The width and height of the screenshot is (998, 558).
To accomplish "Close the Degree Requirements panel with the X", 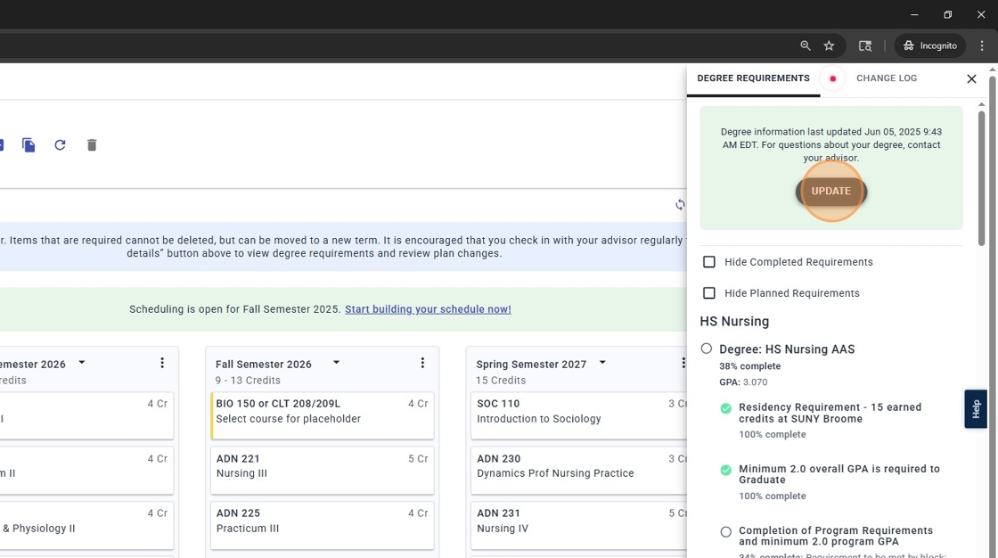I will 971,78.
